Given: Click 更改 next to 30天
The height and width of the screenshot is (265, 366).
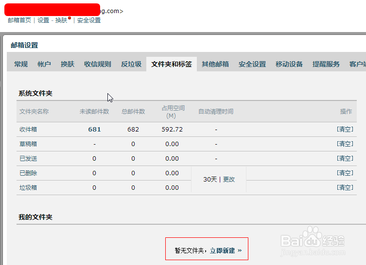Looking at the screenshot, I should click(229, 179).
